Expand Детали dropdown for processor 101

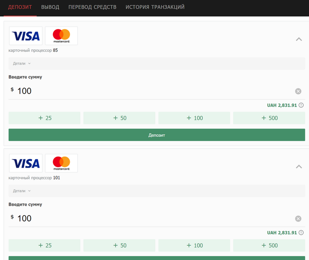coord(22,191)
